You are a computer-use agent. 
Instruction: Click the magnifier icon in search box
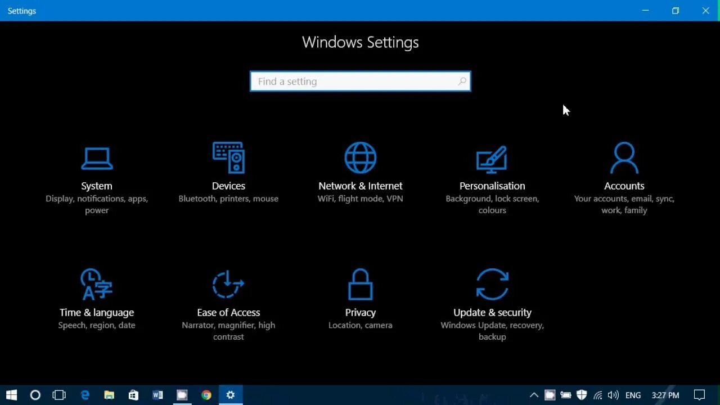462,82
